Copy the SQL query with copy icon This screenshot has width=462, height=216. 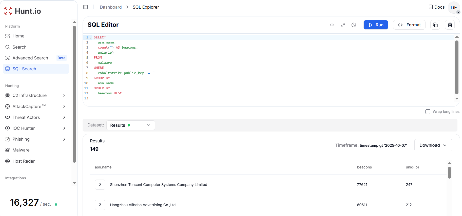(435, 25)
